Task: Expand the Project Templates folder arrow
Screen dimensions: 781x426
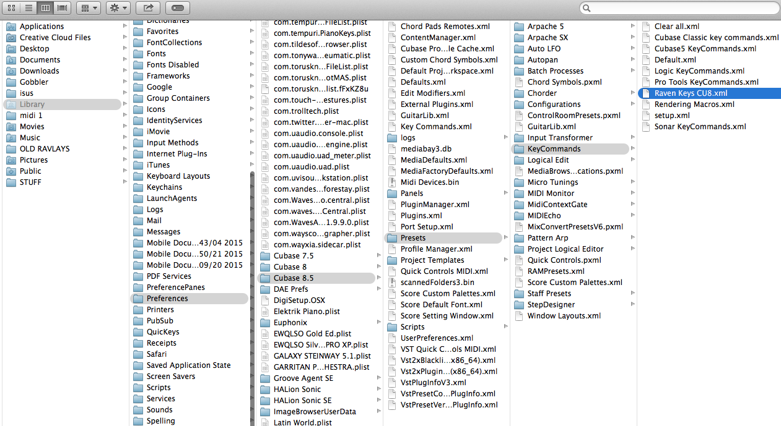Action: (x=505, y=260)
